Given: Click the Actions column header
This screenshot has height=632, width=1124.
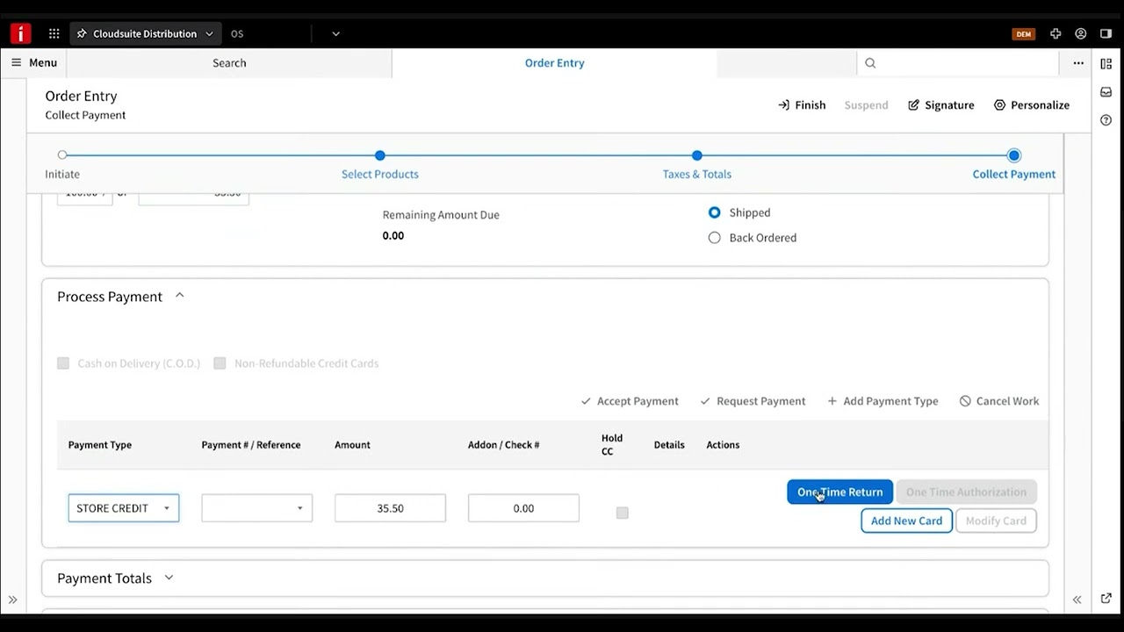Looking at the screenshot, I should click(x=723, y=445).
